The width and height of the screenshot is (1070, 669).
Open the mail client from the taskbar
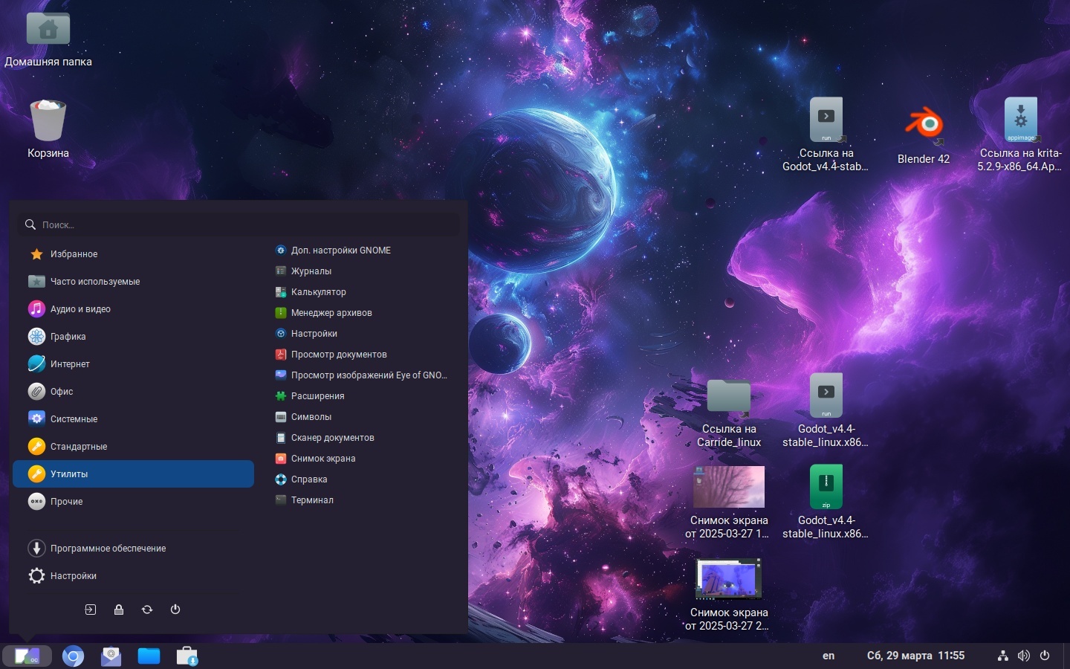tap(111, 656)
